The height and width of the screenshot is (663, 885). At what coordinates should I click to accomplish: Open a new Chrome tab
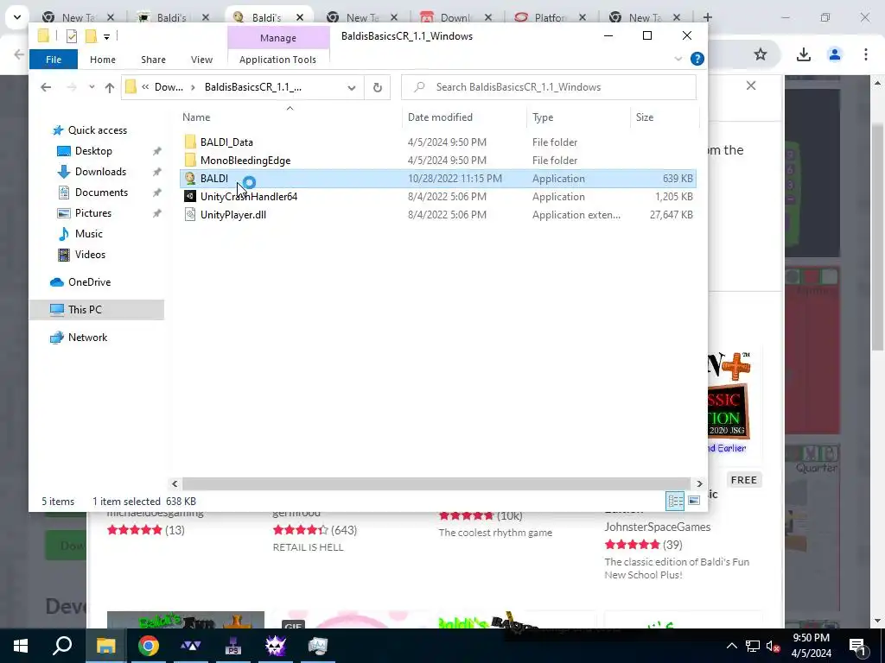tap(707, 17)
